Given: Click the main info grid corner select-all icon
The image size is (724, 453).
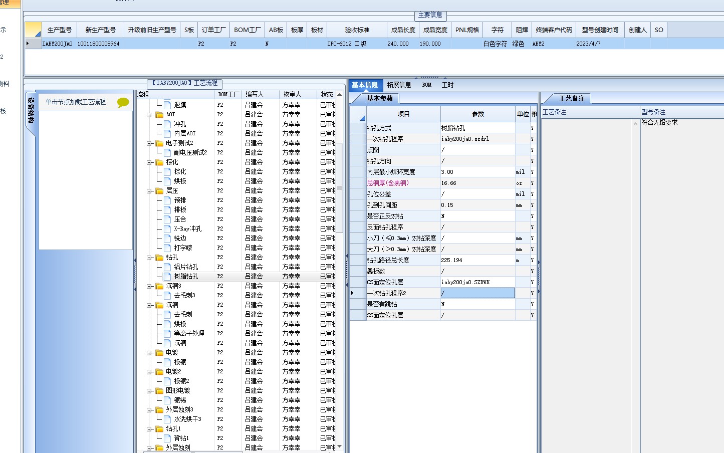Looking at the screenshot, I should click(x=33, y=30).
